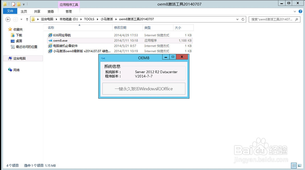Switch to details view in status bar
Viewport: 305px width, 170px height.
[x=294, y=165]
